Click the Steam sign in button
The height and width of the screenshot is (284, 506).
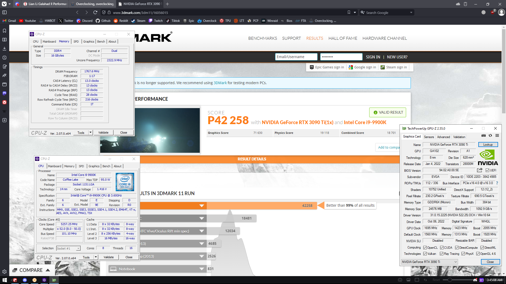pos(394,67)
